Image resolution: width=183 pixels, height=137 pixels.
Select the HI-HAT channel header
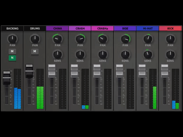tap(148, 28)
